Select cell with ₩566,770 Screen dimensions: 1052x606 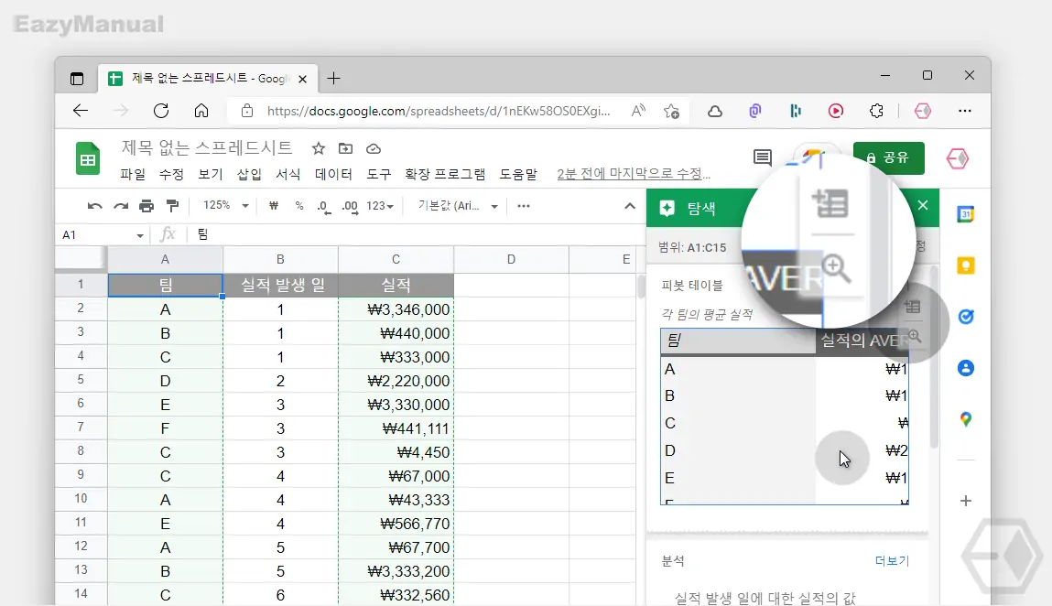tap(396, 524)
